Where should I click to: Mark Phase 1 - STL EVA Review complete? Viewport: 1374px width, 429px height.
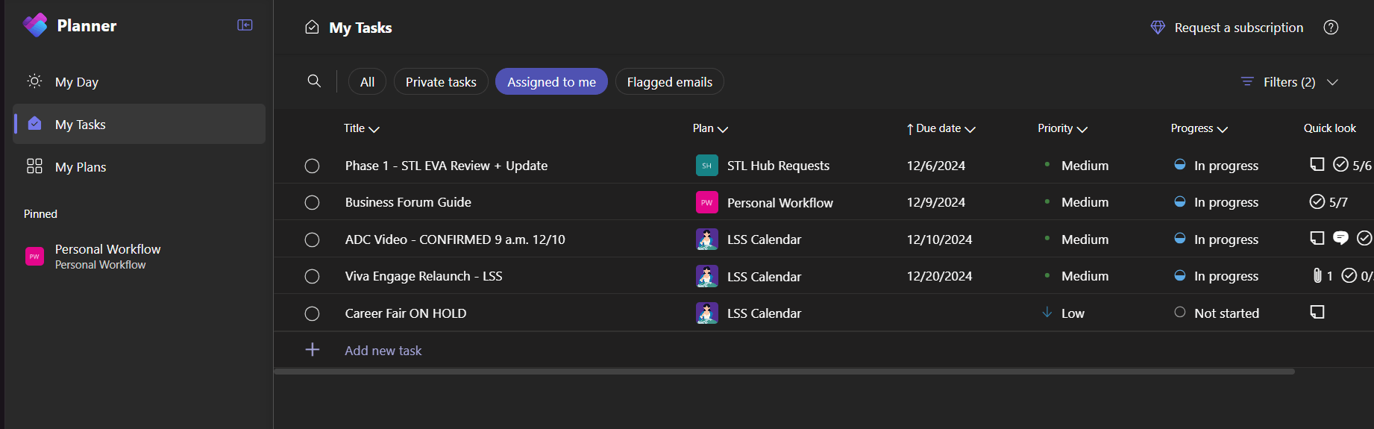coord(312,166)
